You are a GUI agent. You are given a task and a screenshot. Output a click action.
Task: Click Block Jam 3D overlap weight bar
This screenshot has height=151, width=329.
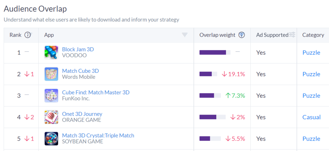[215, 52]
